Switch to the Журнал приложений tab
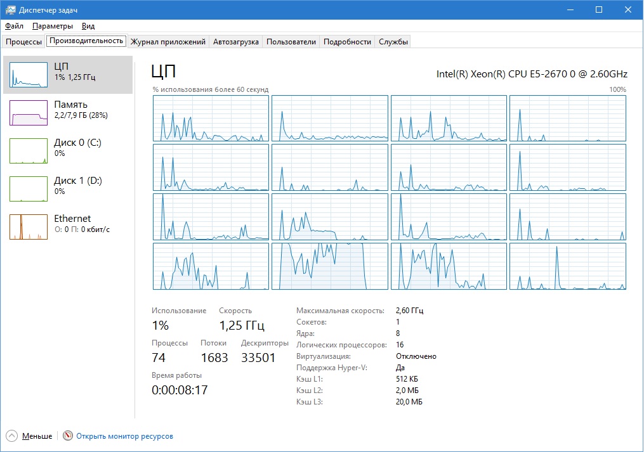The height and width of the screenshot is (452, 644). [x=168, y=41]
